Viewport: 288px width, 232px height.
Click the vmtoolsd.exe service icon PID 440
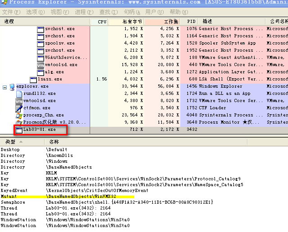pos(41,65)
